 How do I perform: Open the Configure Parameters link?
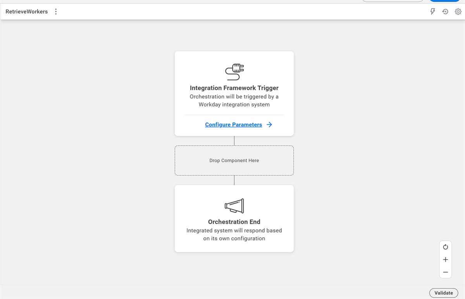click(234, 124)
